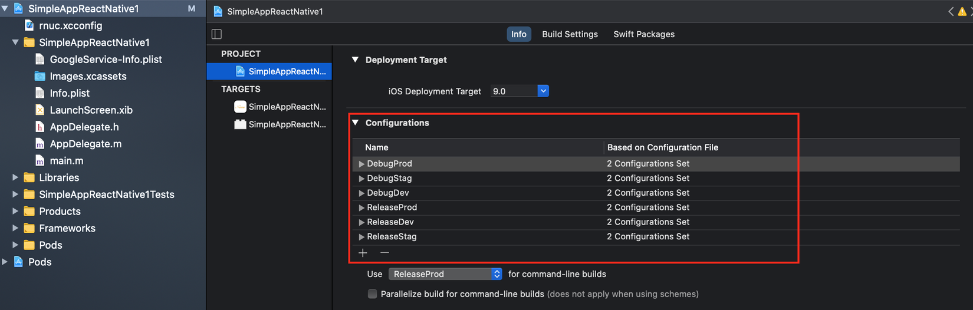This screenshot has width=973, height=310.
Task: Open the ReleaseProd command-line builds dropdown
Action: (x=497, y=274)
